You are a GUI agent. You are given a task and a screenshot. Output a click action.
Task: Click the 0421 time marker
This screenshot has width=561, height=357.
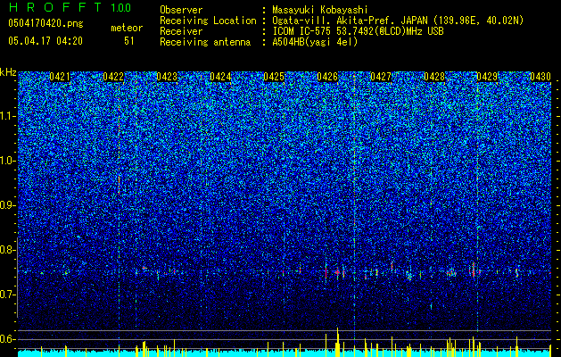60,77
